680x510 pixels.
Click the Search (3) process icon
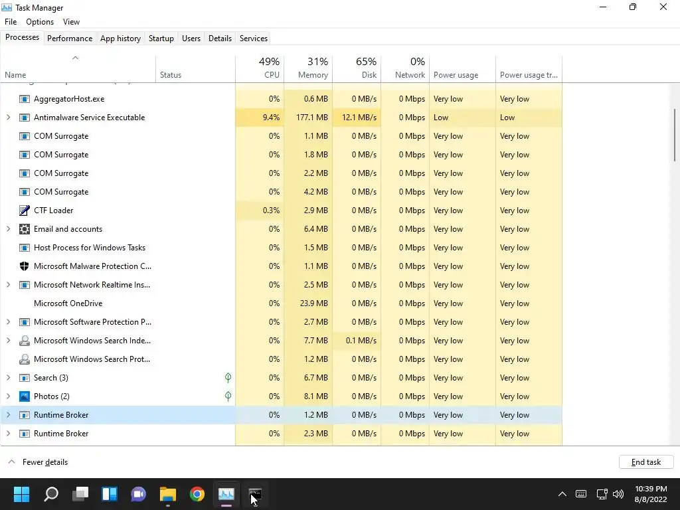[x=25, y=378]
